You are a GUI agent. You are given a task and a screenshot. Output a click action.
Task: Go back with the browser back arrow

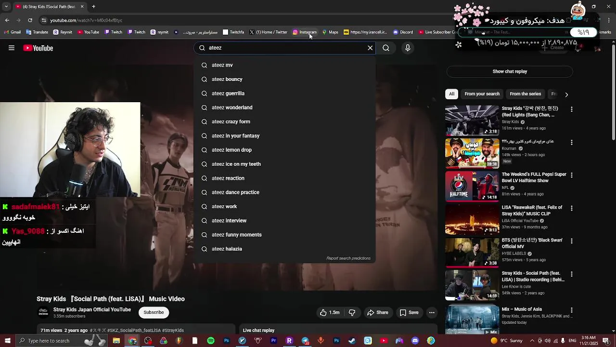pos(7,20)
